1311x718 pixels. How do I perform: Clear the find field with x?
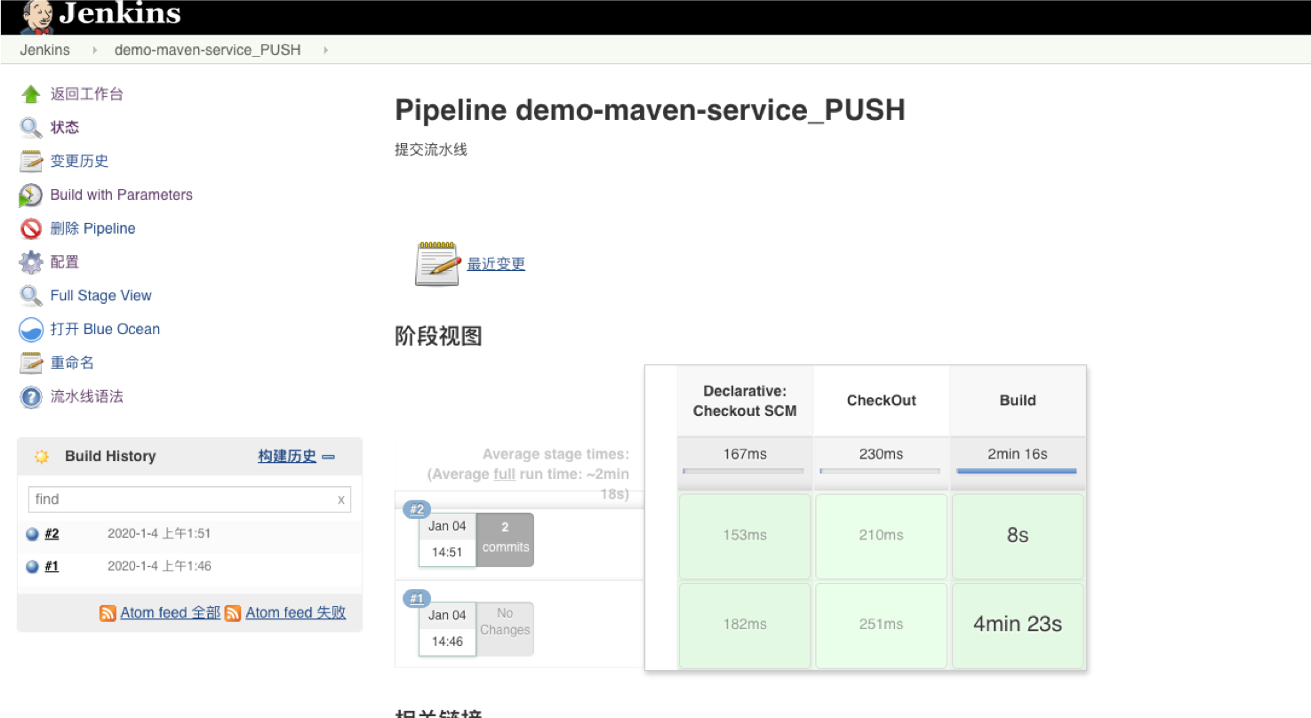click(x=341, y=500)
